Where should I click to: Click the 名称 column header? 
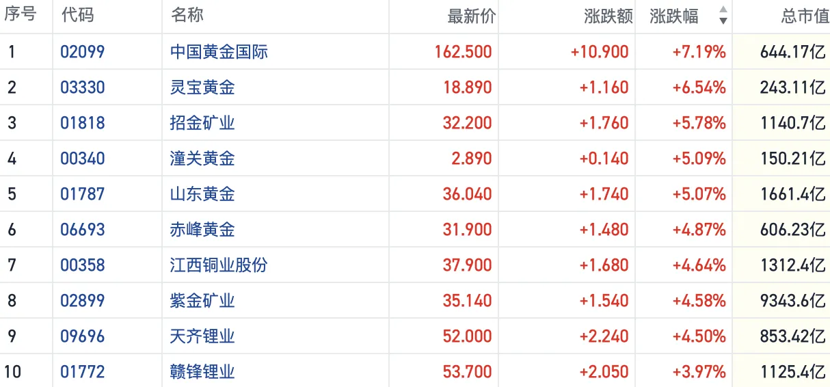point(187,16)
